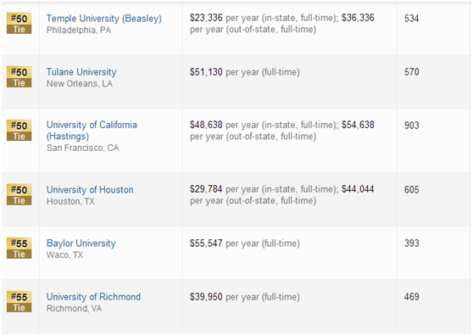Viewport: 473px width, 336px height.
Task: Open University of California (Hastings) link
Action: [92, 131]
